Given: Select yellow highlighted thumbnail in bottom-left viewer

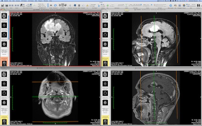Looking at the screenshot, I should click(x=4, y=120).
